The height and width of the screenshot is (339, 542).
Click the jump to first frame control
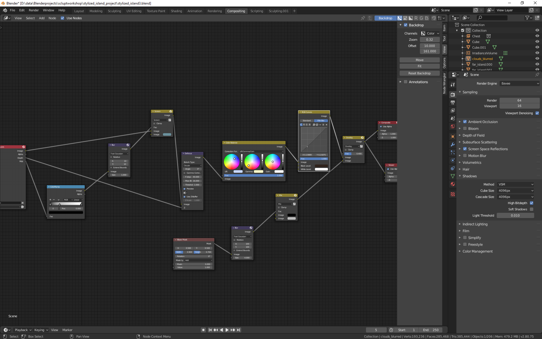point(210,330)
